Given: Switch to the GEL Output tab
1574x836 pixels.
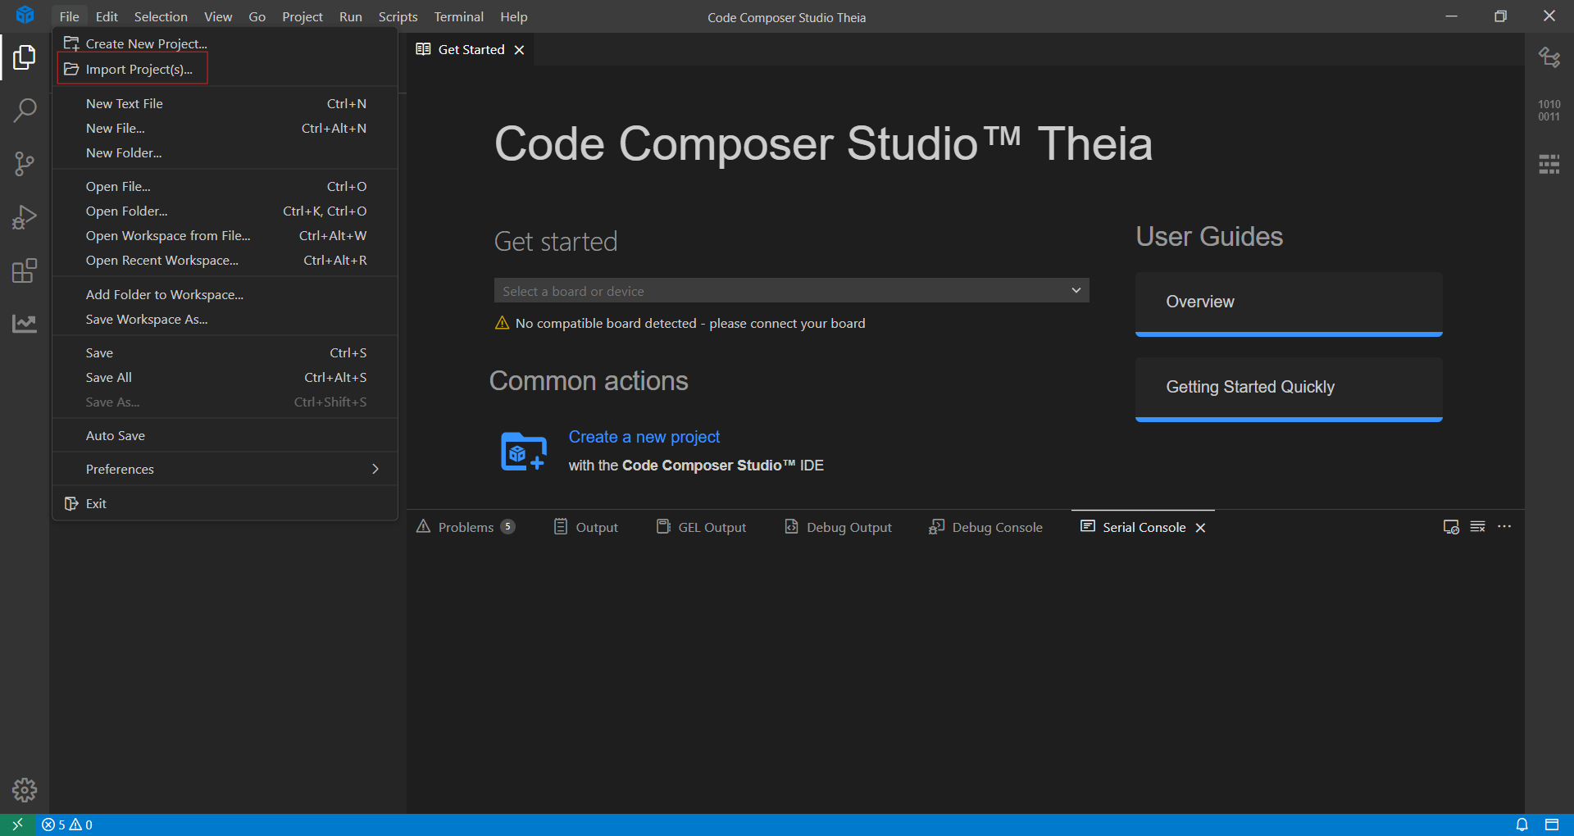Looking at the screenshot, I should click(702, 527).
